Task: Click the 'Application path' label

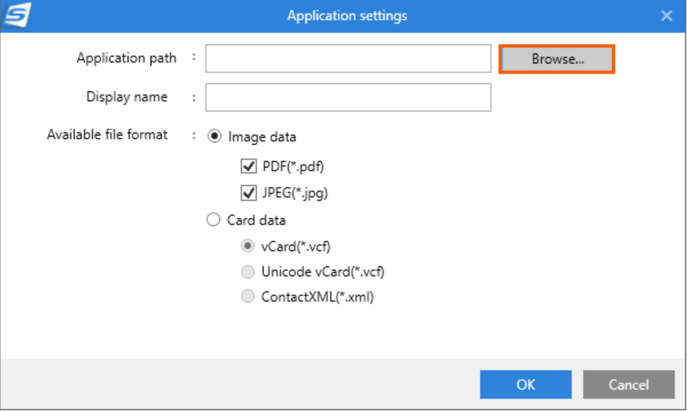Action: pyautogui.click(x=126, y=58)
